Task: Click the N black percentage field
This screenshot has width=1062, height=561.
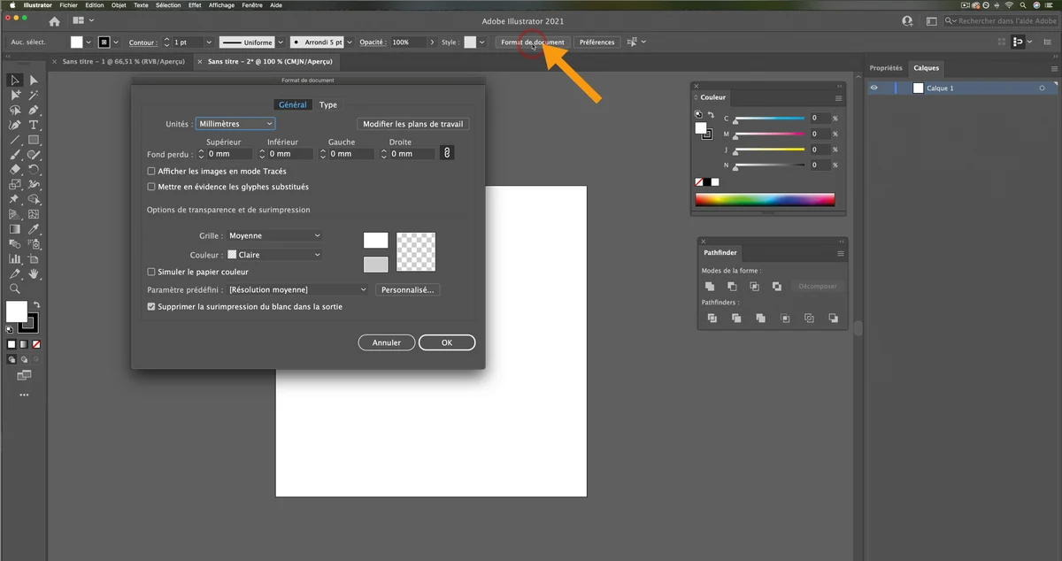Action: 820,165
